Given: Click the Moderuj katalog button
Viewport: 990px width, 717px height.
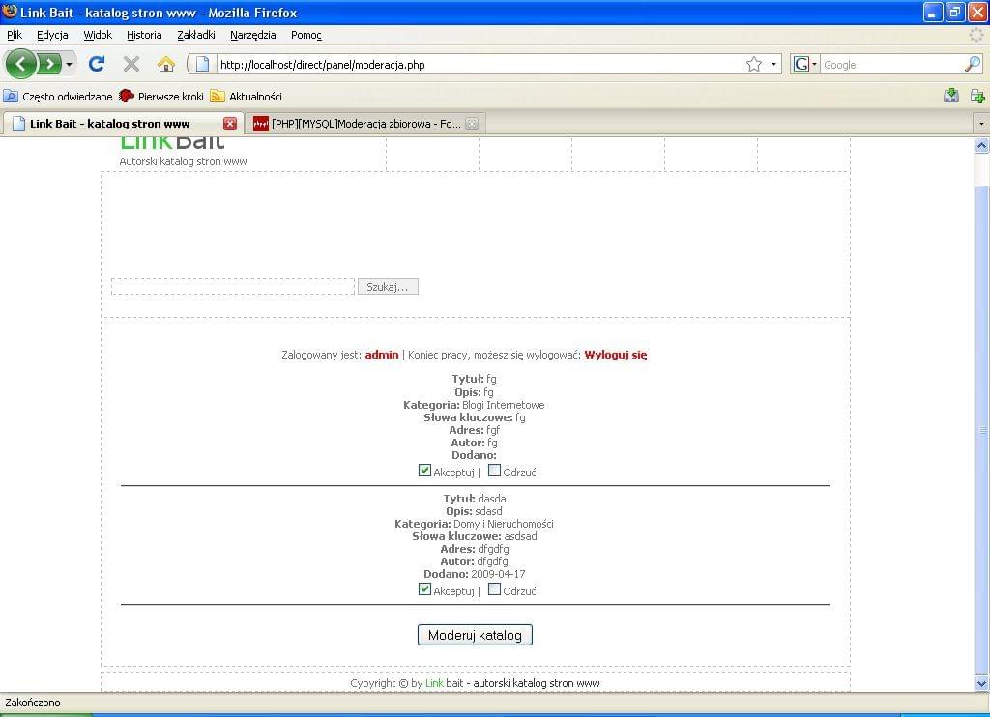Looking at the screenshot, I should click(475, 635).
